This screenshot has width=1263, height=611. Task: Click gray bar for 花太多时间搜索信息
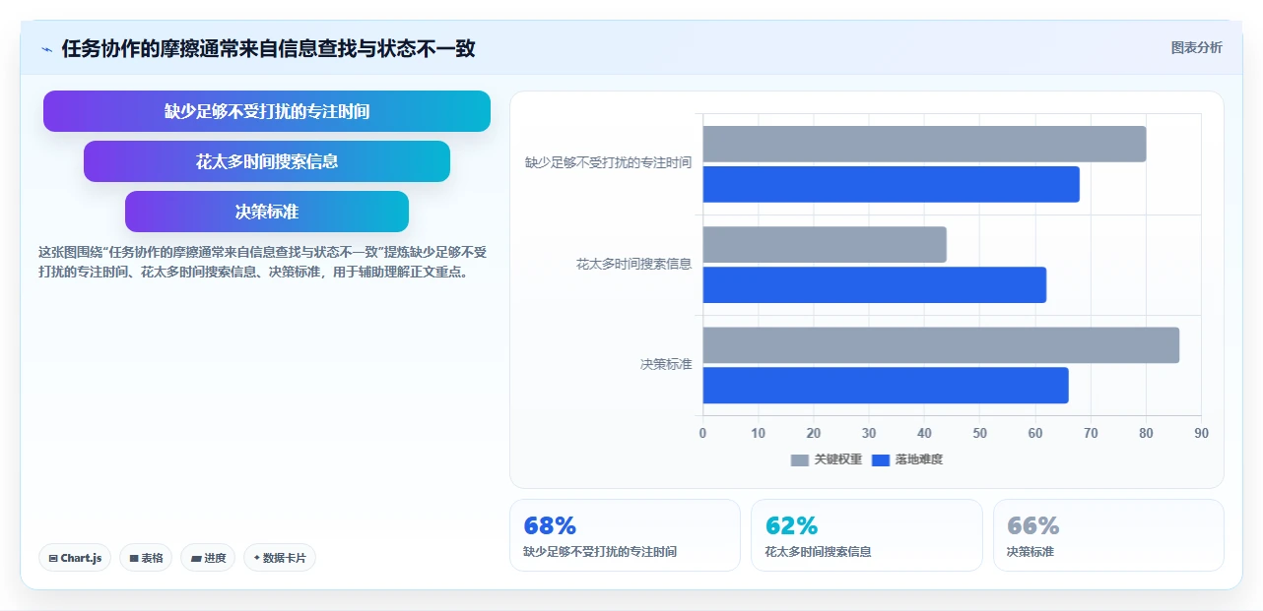click(825, 244)
